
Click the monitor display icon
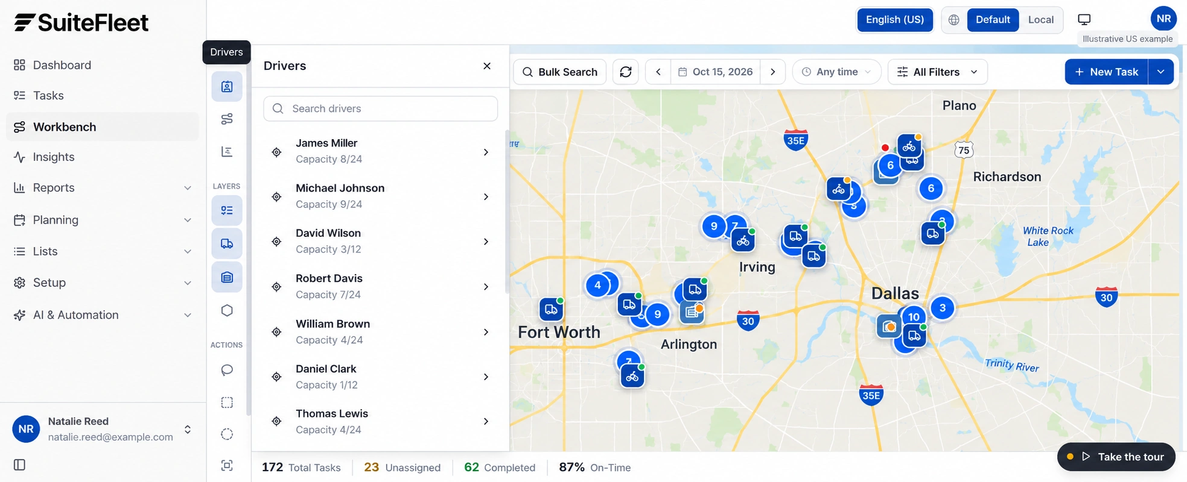pos(1084,20)
